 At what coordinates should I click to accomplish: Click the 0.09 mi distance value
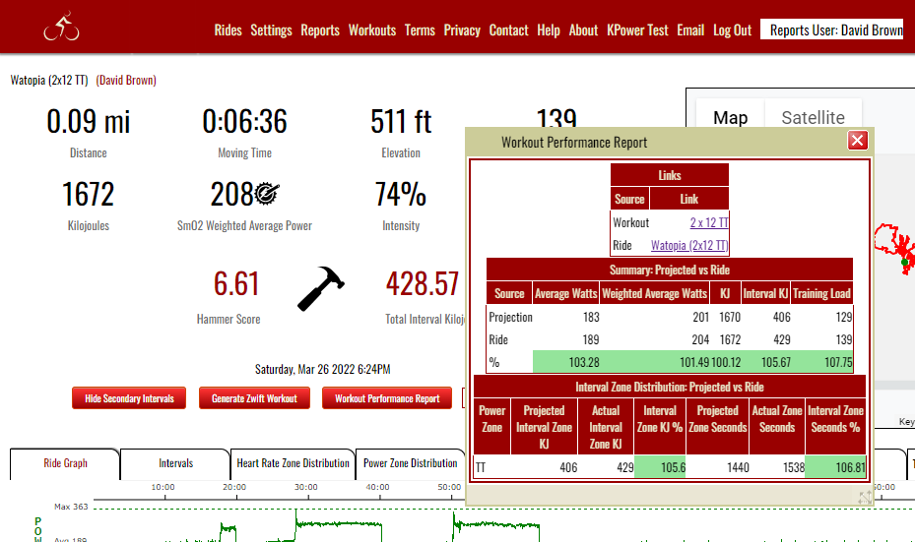88,122
